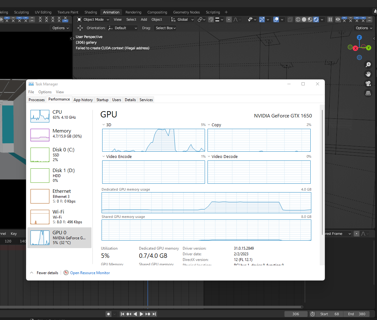This screenshot has width=377, height=320.
Task: Open the Processes tab in Task Manager
Action: [36, 100]
